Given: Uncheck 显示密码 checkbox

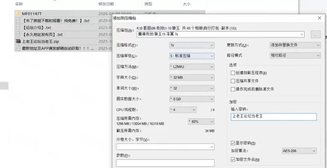Looking at the screenshot, I should (233, 143).
